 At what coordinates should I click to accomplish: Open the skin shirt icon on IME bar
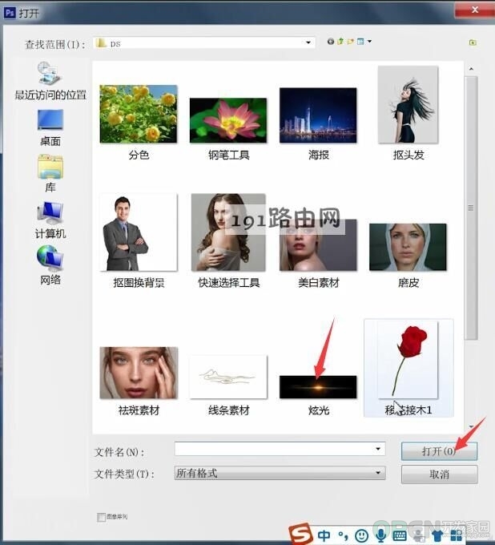438,536
